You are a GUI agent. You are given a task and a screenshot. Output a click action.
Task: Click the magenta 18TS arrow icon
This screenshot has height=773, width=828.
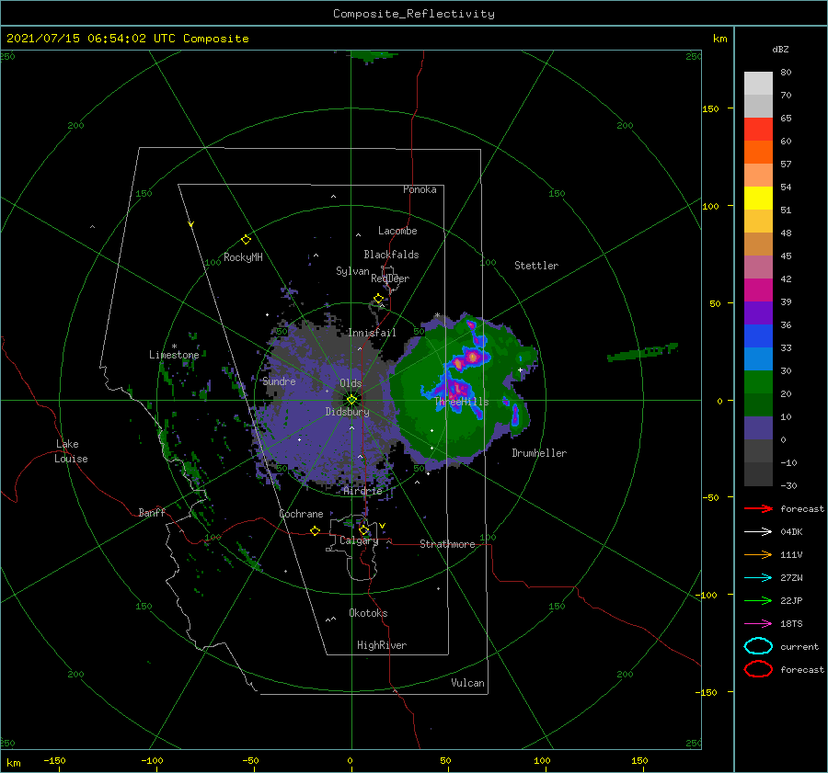point(758,624)
